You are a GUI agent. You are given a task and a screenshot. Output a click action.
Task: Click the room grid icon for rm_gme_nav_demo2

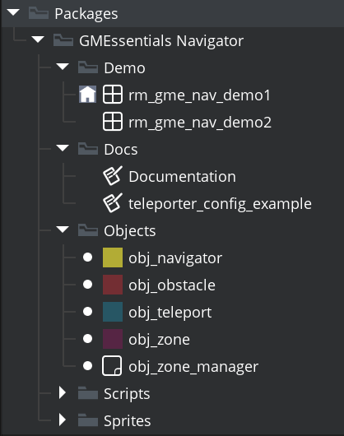(x=113, y=121)
